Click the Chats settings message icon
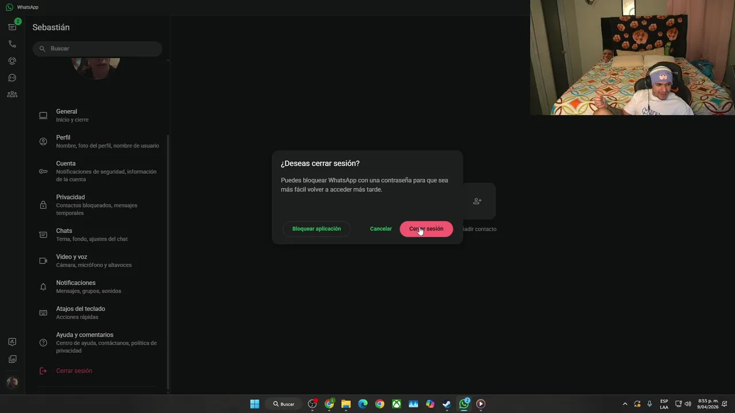 pos(43,235)
